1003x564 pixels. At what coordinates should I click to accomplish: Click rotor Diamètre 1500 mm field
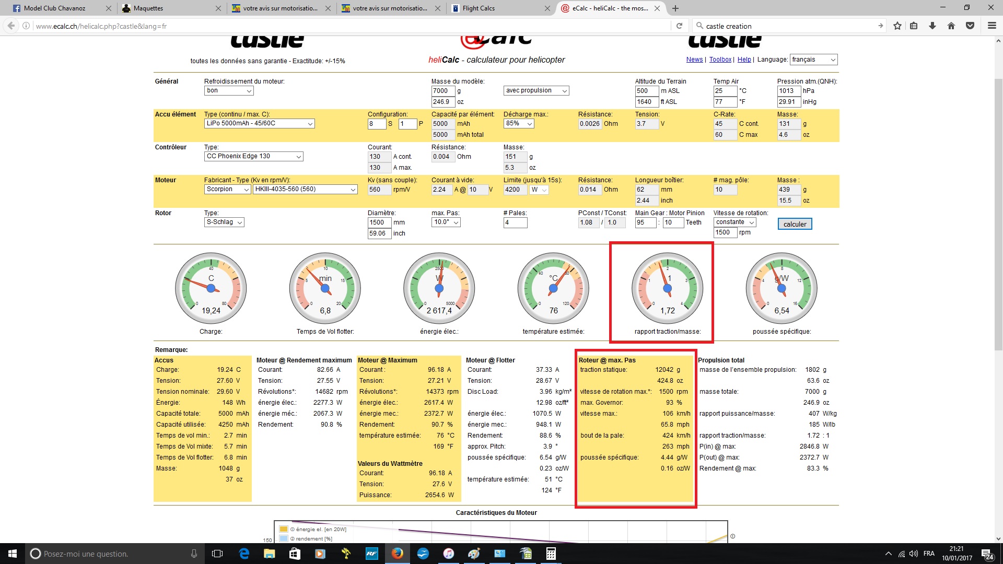379,222
